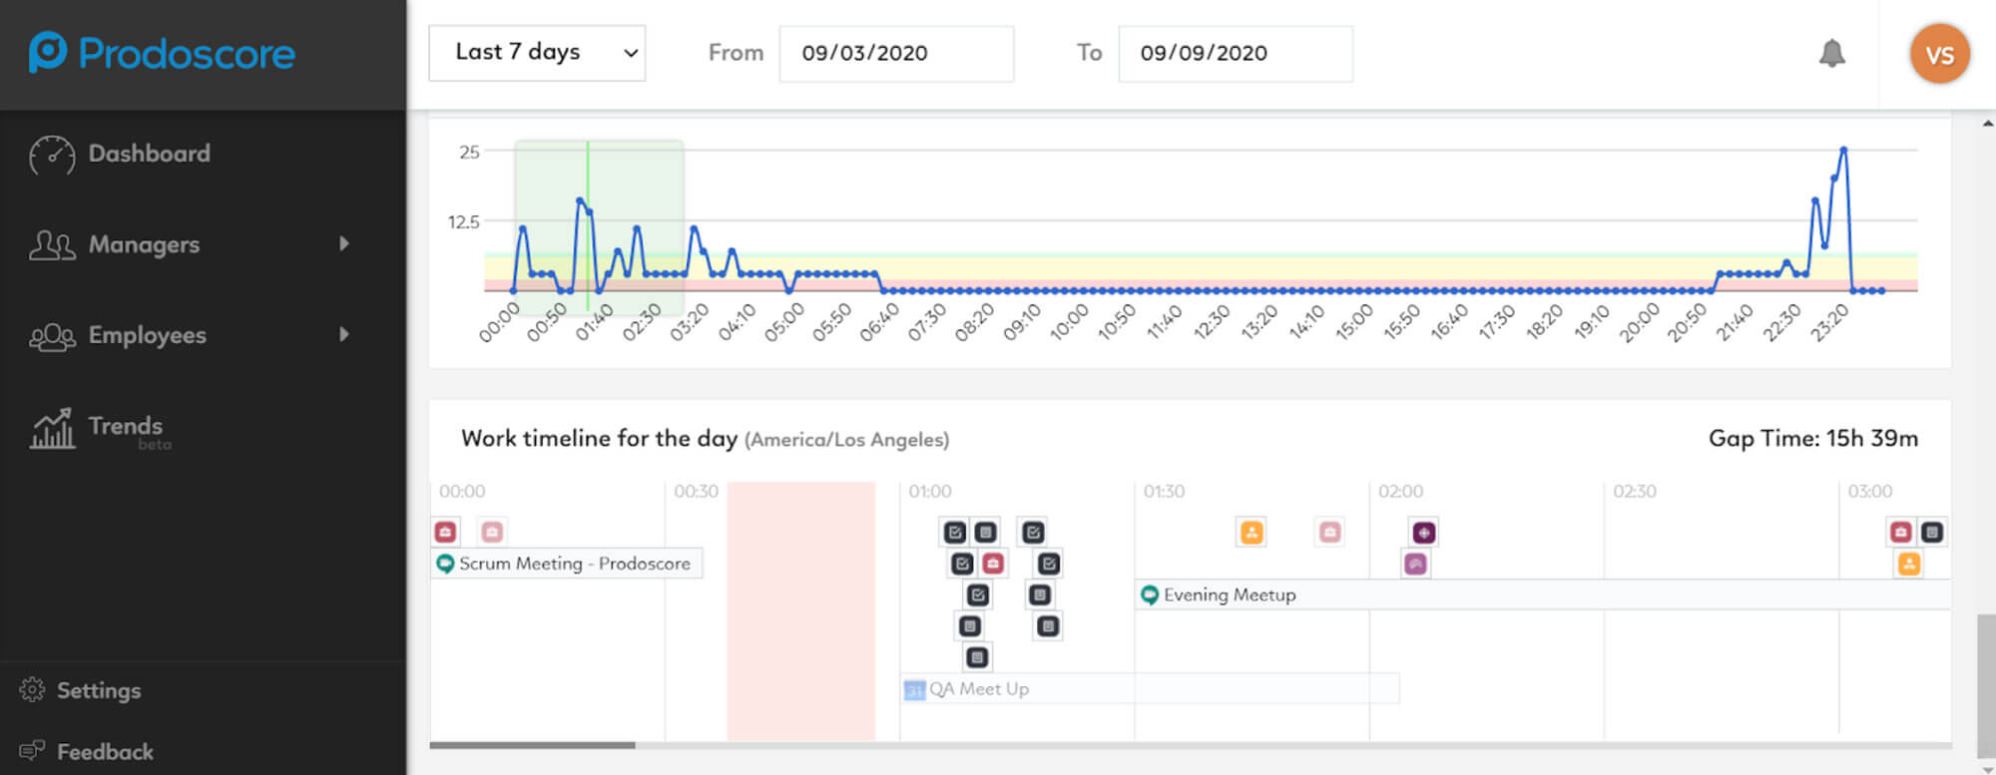Screen dimensions: 1996x775
Task: Click the 12.5 chart axis label
Action: [464, 221]
